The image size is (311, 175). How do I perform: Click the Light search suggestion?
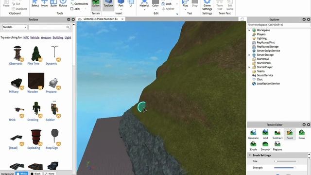pyautogui.click(x=68, y=37)
